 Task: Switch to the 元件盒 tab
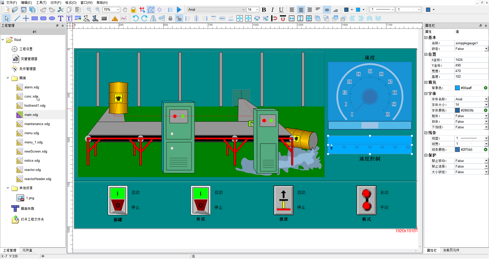coord(27,250)
